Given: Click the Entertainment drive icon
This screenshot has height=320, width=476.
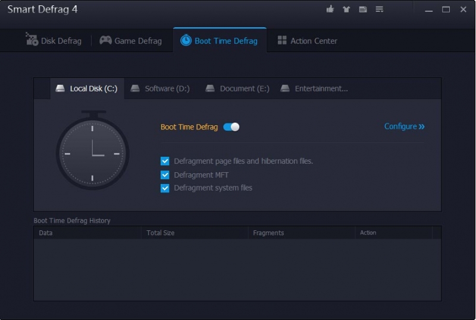Looking at the screenshot, I should (285, 88).
